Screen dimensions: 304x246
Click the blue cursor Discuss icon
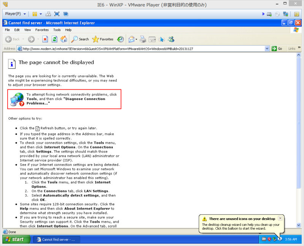[x=161, y=40]
